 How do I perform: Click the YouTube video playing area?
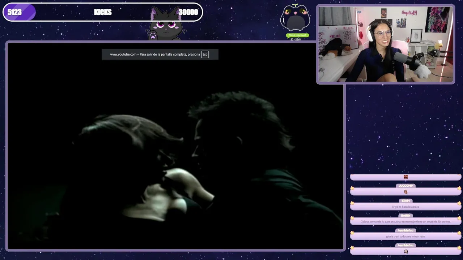click(x=175, y=146)
